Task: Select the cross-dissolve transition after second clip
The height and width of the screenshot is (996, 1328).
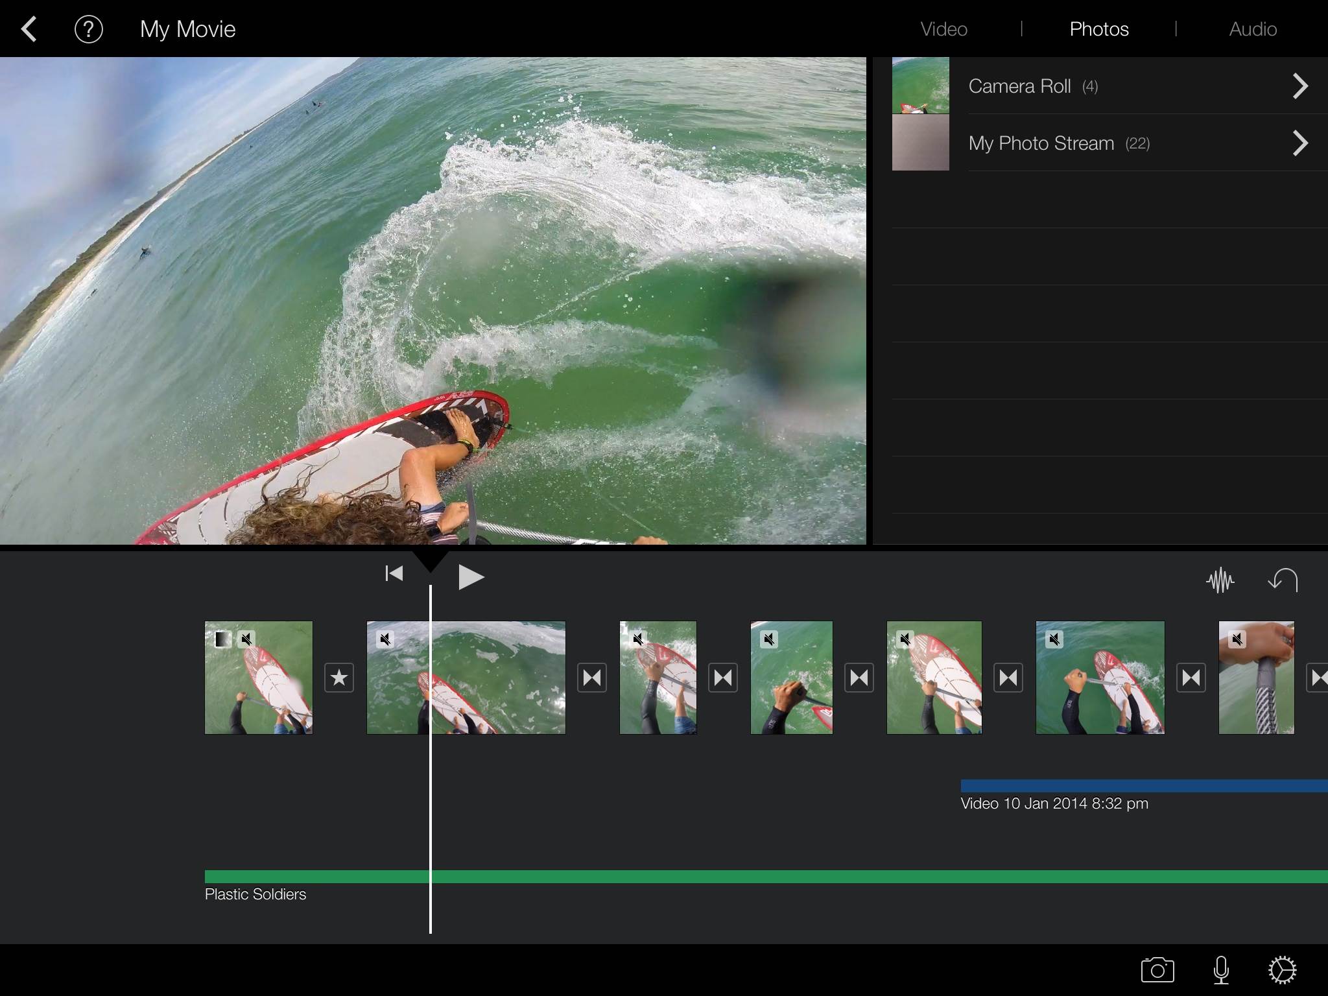Action: tap(592, 678)
